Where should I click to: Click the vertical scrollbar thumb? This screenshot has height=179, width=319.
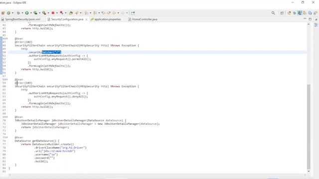pyautogui.click(x=309, y=126)
